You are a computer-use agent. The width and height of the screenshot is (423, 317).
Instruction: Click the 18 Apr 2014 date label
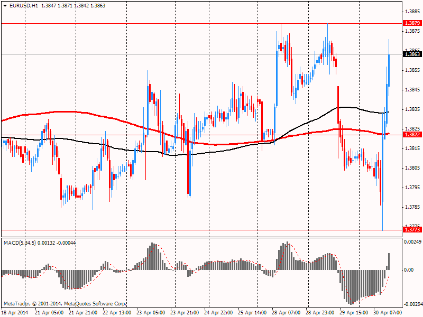(14, 313)
